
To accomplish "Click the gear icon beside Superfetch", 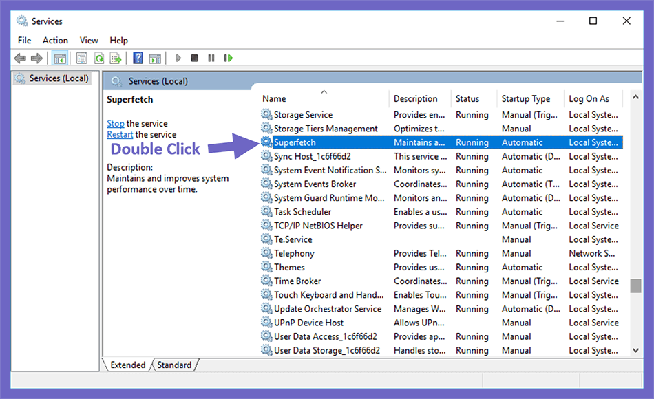I will [266, 142].
